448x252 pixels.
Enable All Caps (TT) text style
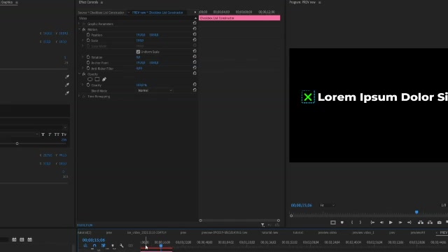tap(57, 134)
